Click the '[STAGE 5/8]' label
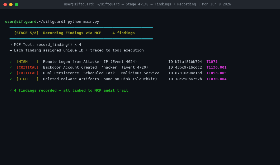The width and height of the screenshot is (280, 165). [x=26, y=33]
